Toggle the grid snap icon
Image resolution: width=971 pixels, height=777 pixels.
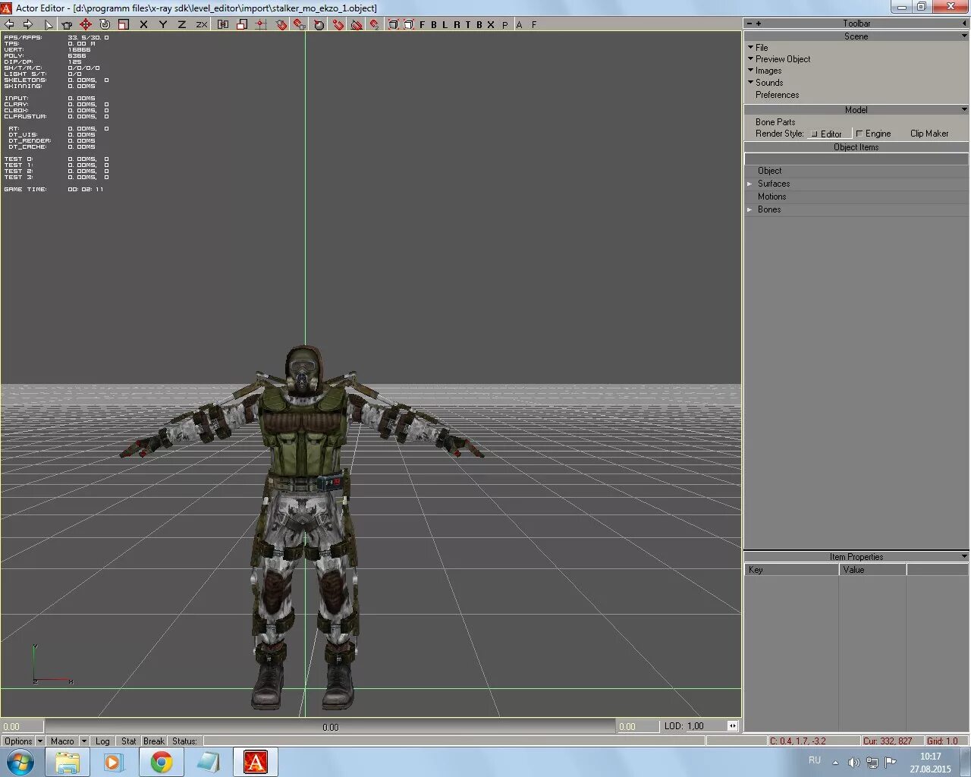point(261,24)
